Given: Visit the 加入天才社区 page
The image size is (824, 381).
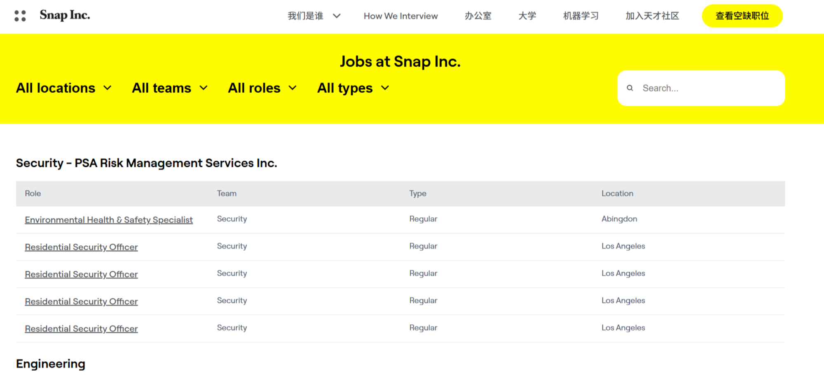Looking at the screenshot, I should (x=652, y=16).
